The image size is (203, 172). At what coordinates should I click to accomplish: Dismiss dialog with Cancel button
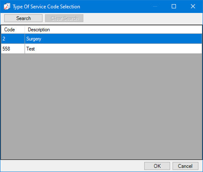tap(185, 166)
